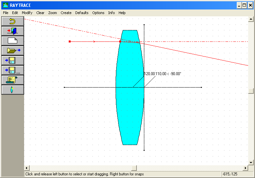Open the Defaults menu

(x=82, y=13)
